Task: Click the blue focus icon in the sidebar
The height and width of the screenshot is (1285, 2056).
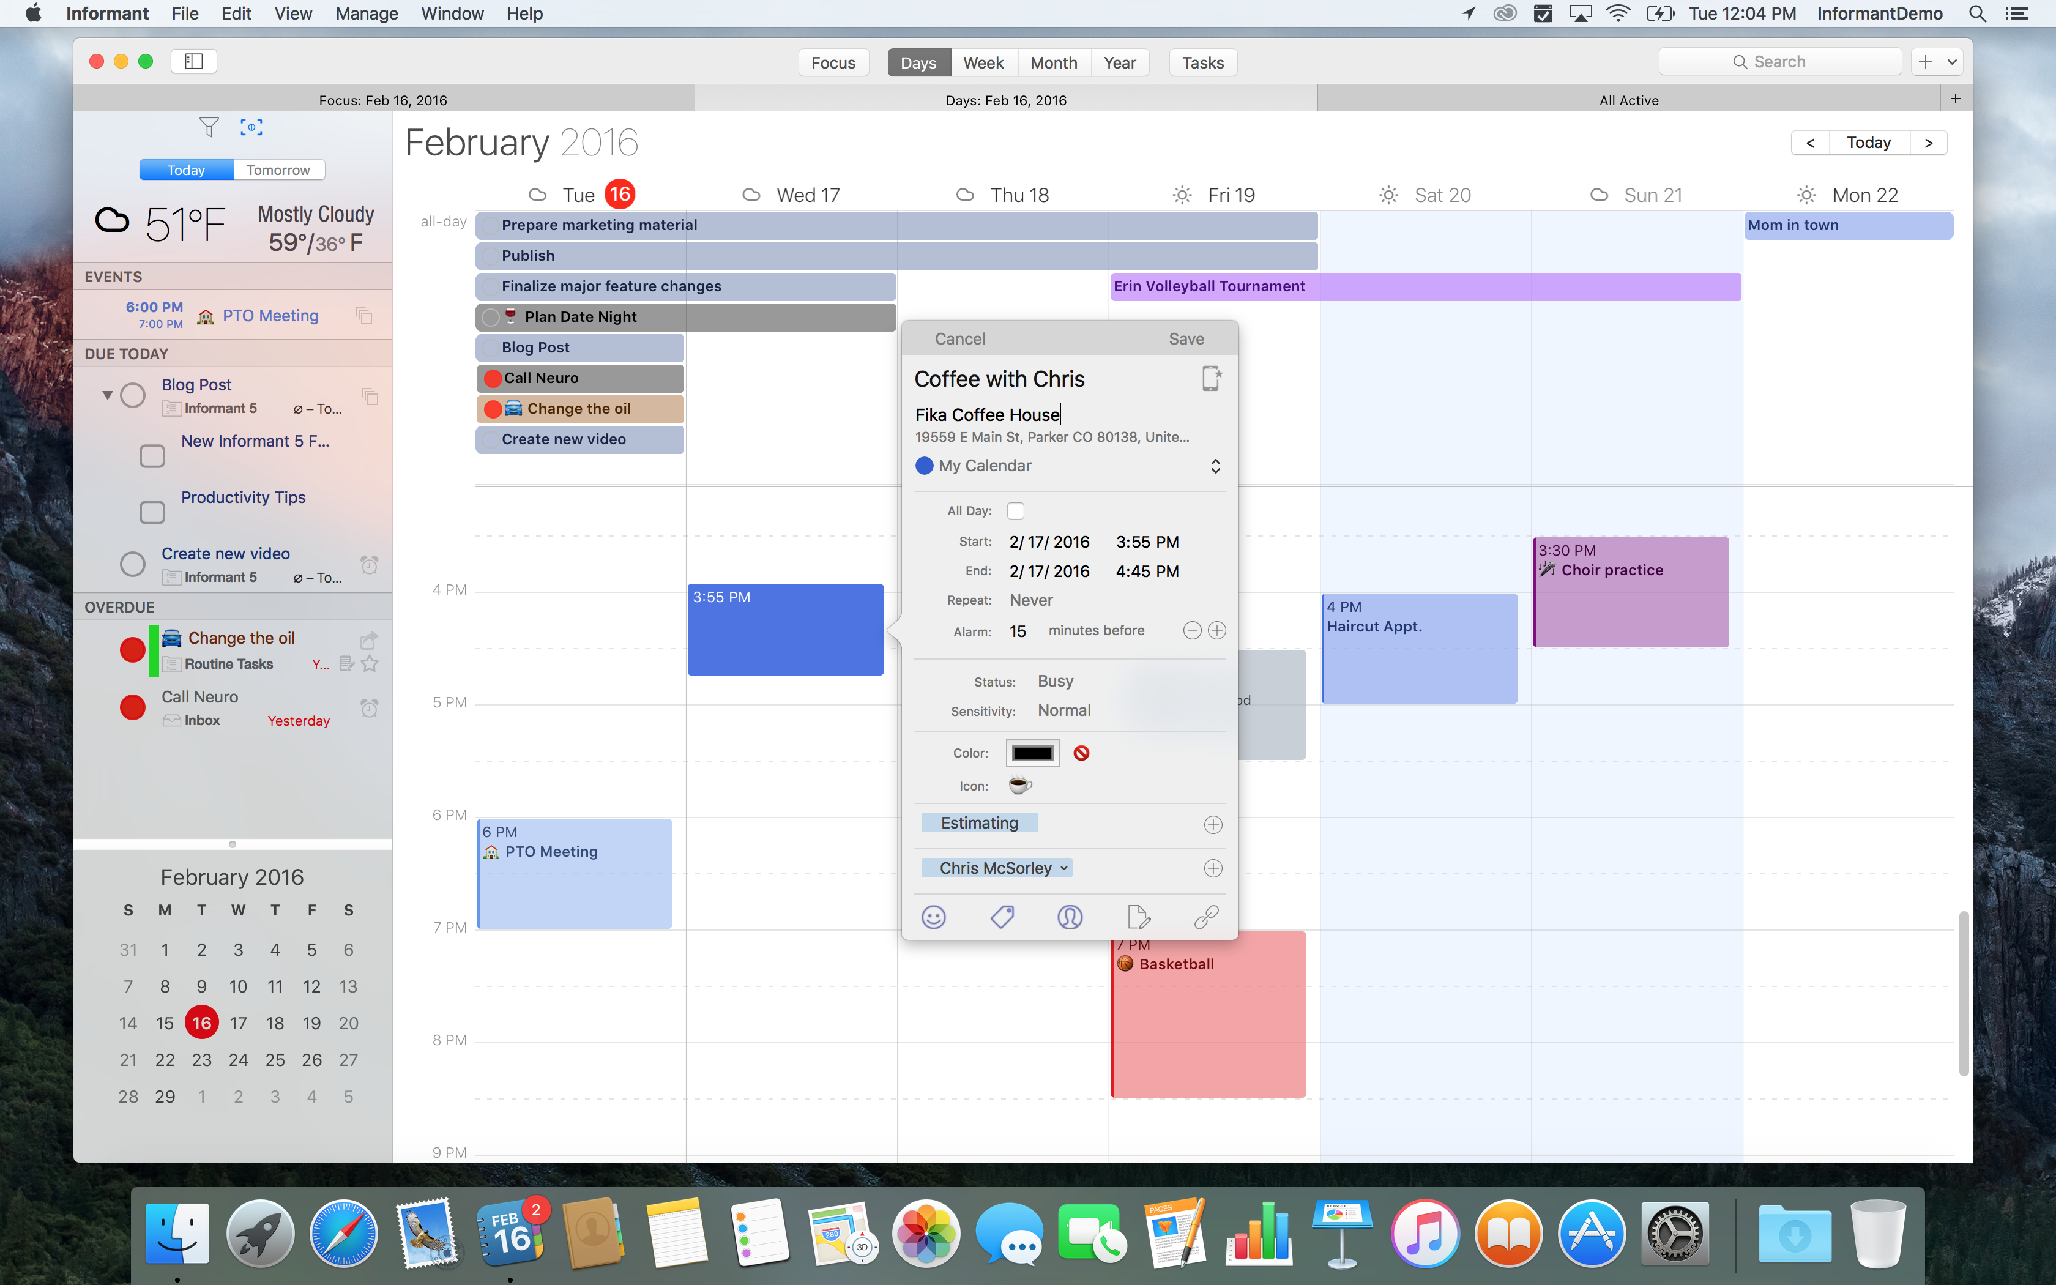Action: 251,127
